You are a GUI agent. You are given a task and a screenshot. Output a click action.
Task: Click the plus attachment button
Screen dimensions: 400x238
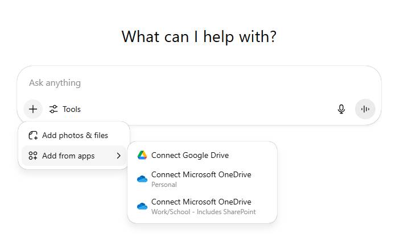(x=33, y=109)
